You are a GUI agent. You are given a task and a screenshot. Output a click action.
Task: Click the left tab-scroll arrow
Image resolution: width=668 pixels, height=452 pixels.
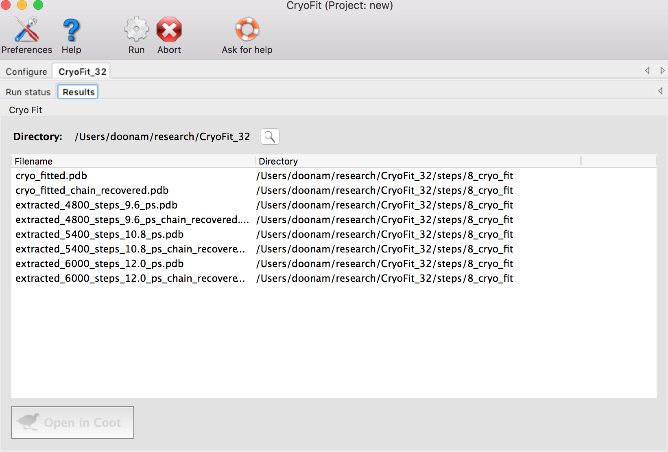pos(647,70)
